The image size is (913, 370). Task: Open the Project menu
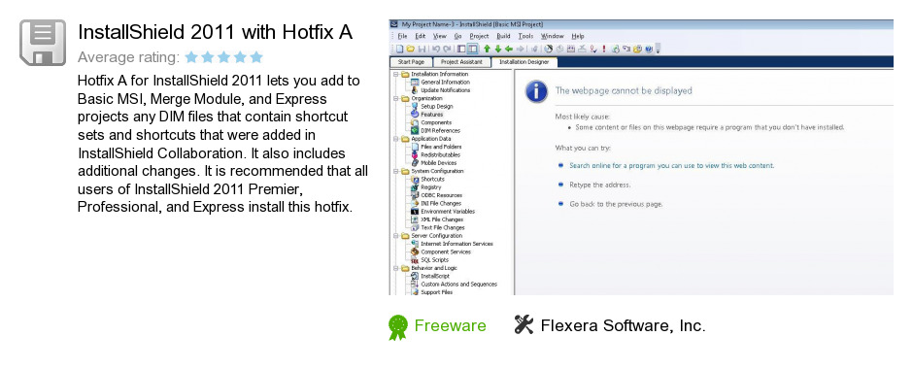[479, 36]
